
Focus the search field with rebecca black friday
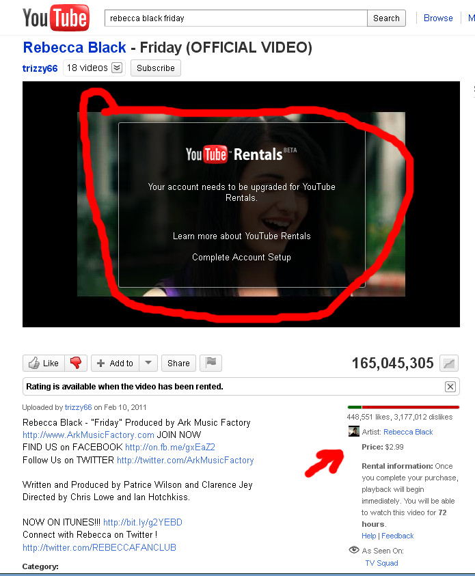tap(236, 18)
